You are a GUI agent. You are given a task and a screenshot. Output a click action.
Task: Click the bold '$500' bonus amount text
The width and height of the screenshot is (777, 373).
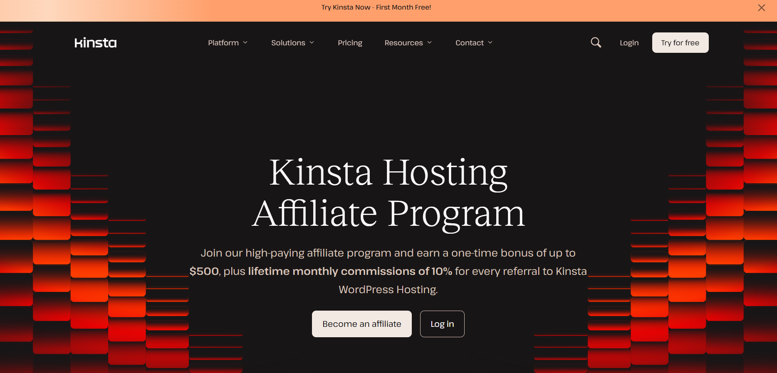[x=204, y=271]
